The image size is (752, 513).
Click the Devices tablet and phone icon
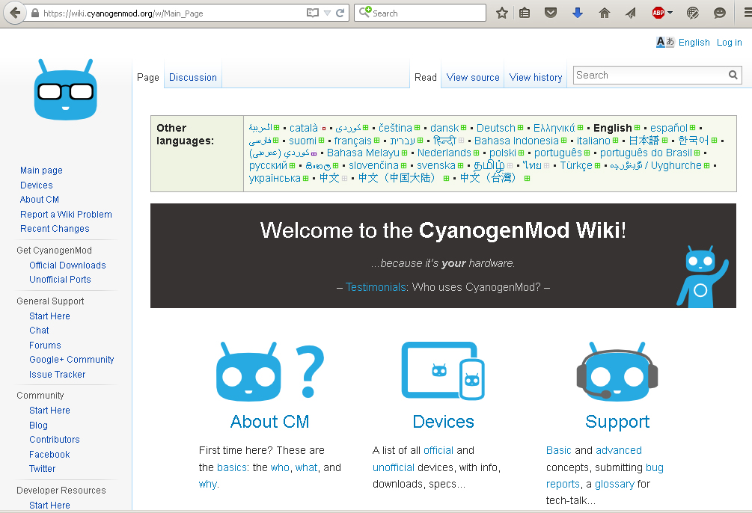click(443, 371)
